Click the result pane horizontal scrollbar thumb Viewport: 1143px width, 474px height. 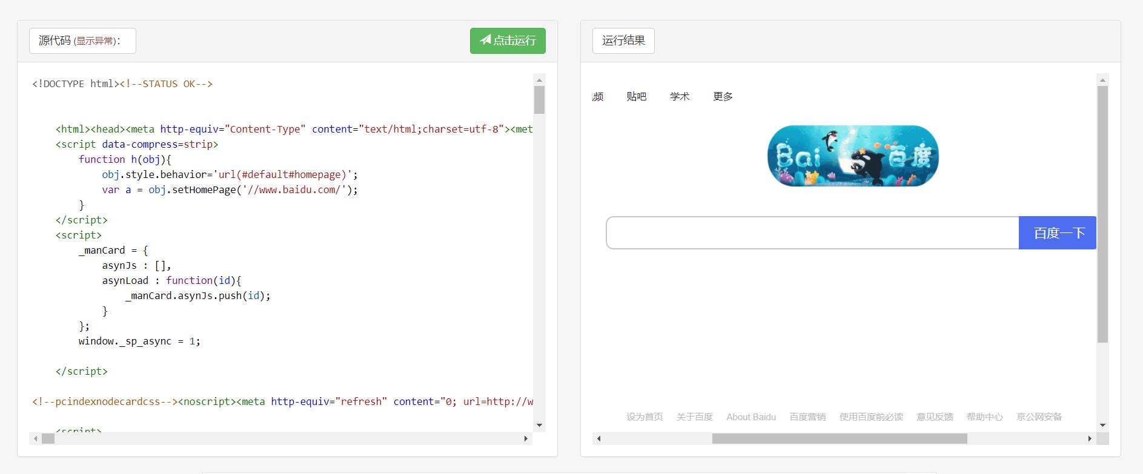[840, 439]
